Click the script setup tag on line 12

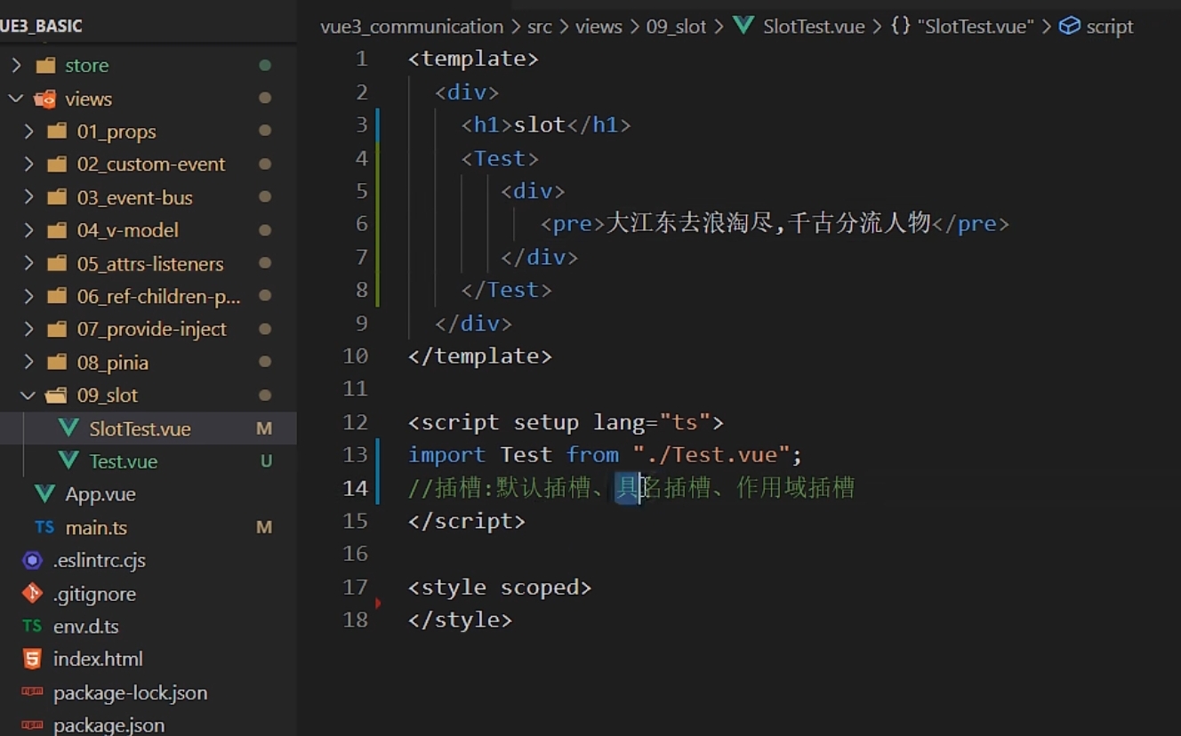tap(566, 422)
